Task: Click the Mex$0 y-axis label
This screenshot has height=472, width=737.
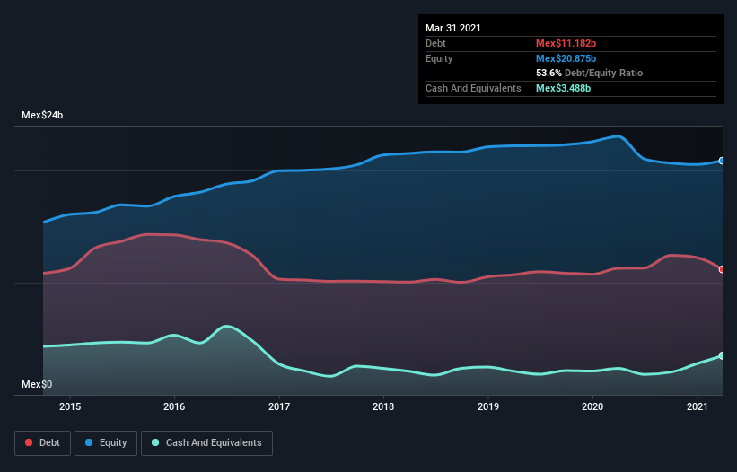Action: 36,384
